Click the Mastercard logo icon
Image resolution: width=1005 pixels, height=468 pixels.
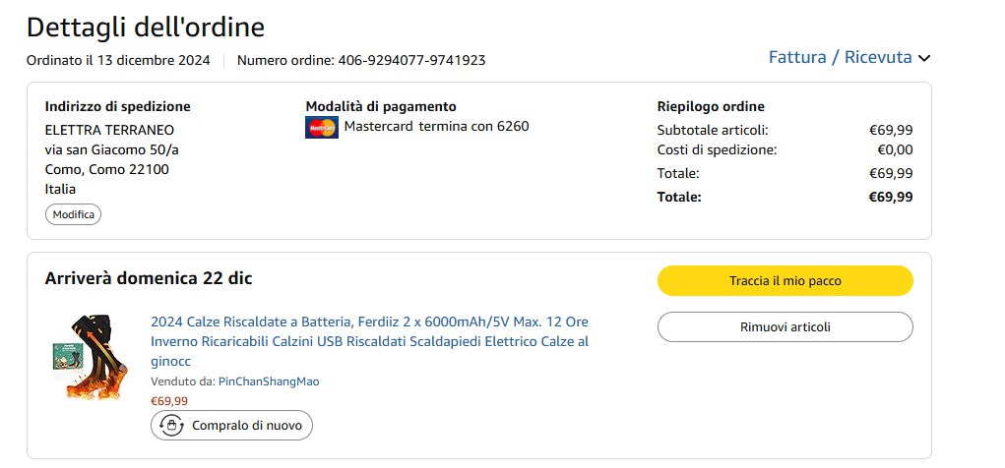tap(322, 127)
